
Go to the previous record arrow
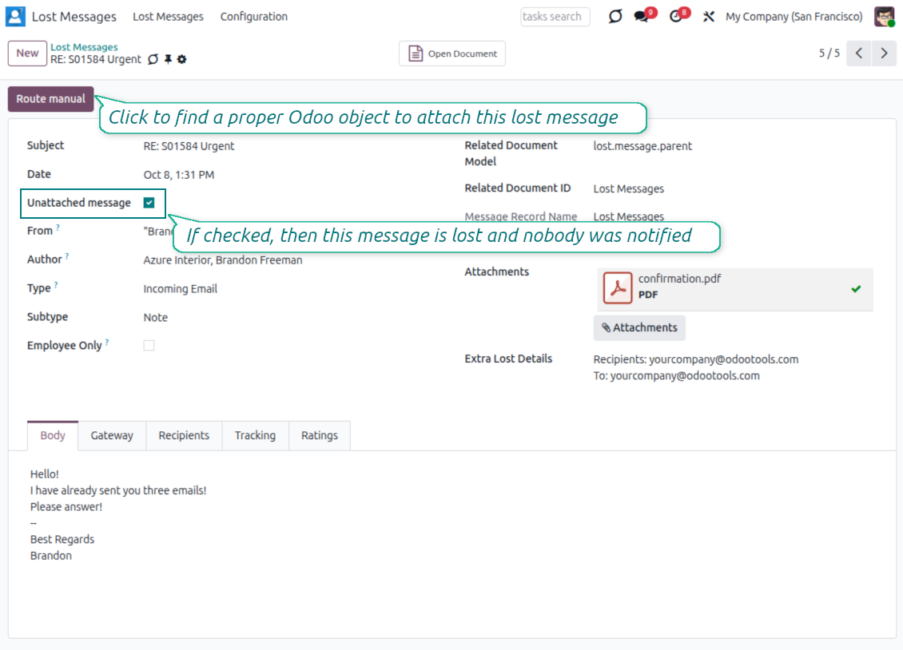[858, 54]
